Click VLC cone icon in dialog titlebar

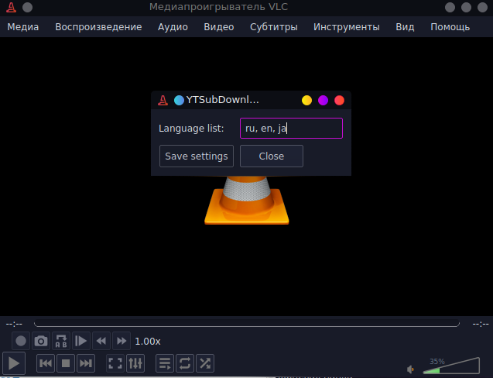point(163,101)
